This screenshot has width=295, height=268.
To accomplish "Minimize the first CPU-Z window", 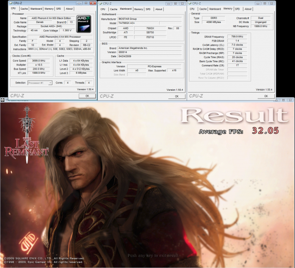I will coord(79,3).
